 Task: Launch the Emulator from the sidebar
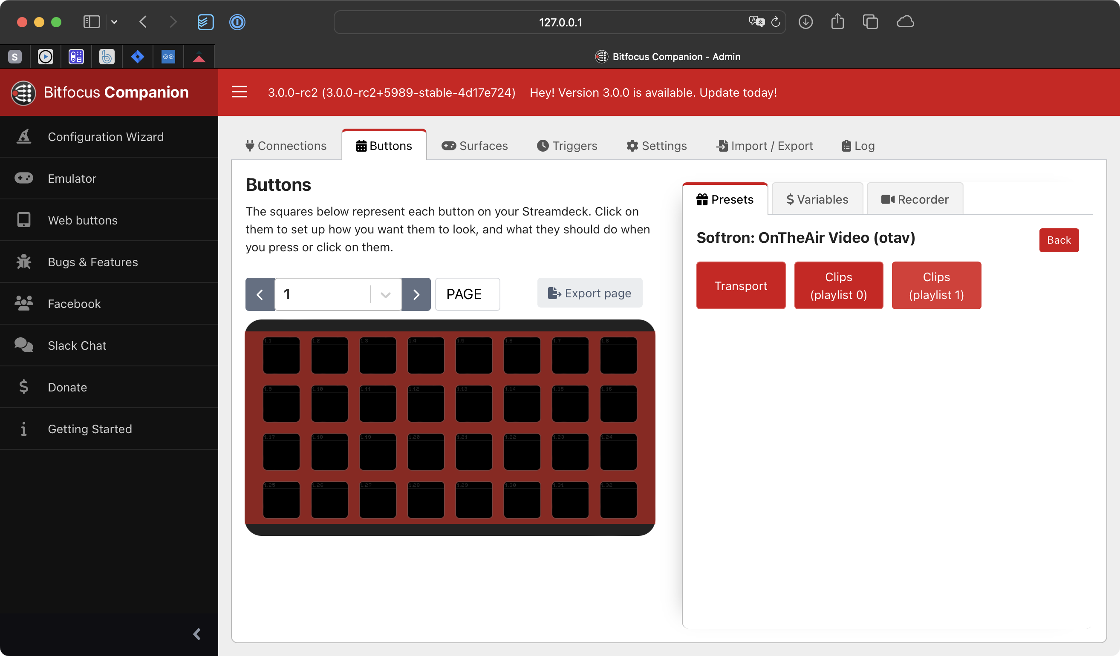tap(109, 178)
